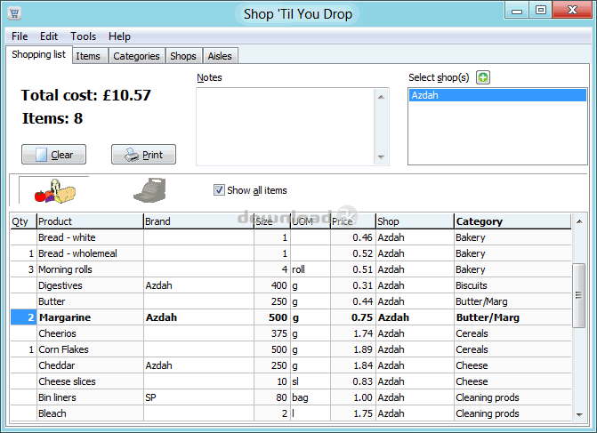Click the item list scroll up arrow

point(579,221)
